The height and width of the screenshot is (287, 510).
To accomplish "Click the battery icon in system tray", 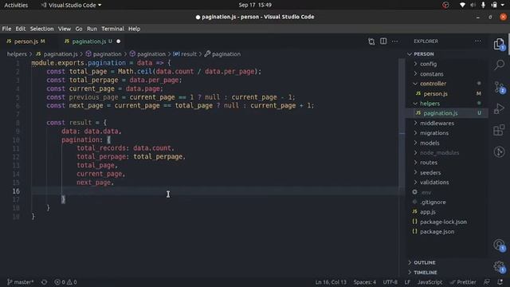I will pyautogui.click(x=494, y=5).
